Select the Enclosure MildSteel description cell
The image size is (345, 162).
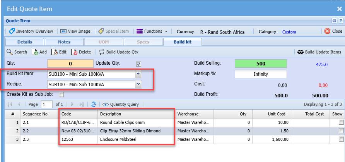click(137, 139)
